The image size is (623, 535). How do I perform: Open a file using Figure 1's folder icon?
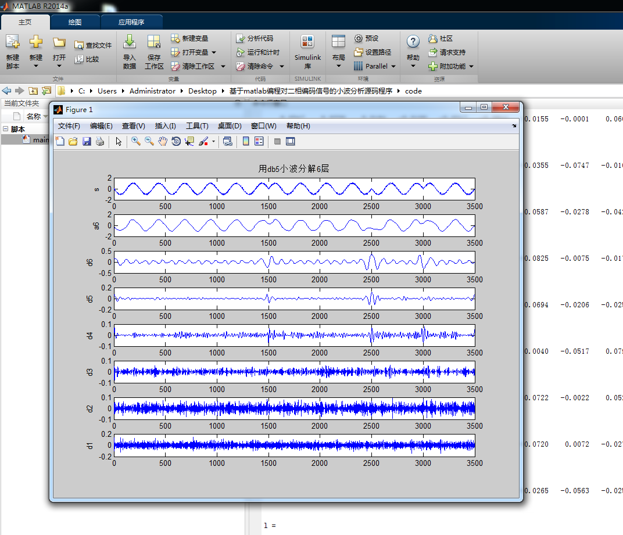pos(73,141)
